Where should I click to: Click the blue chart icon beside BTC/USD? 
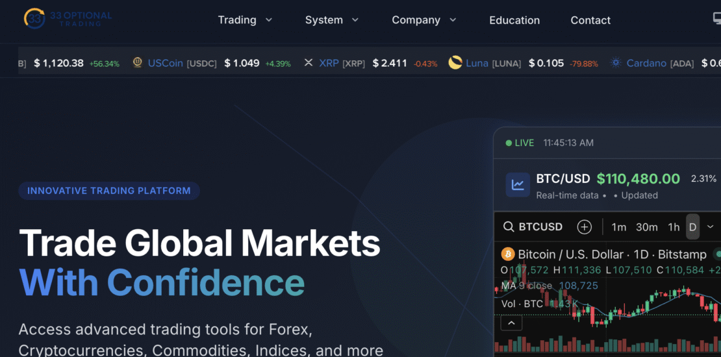pos(518,185)
